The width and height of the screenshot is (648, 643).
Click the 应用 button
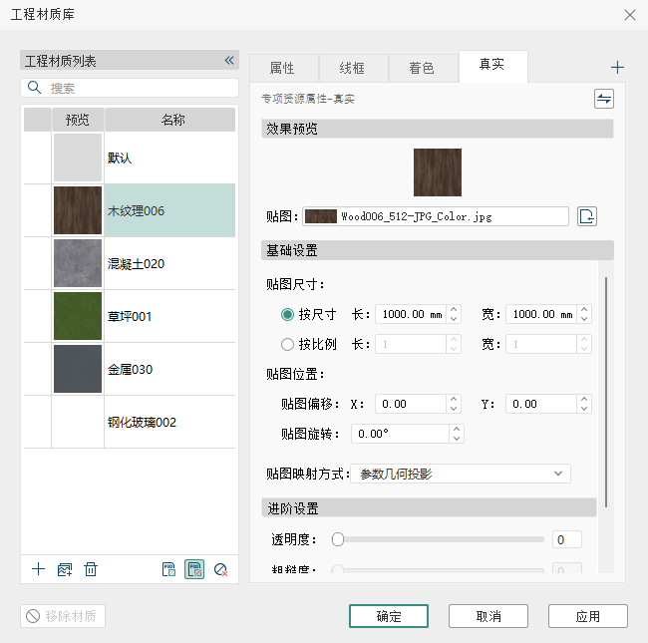pyautogui.click(x=587, y=616)
